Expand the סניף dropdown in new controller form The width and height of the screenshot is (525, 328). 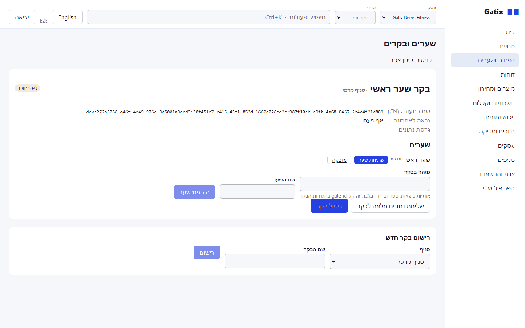[380, 262]
